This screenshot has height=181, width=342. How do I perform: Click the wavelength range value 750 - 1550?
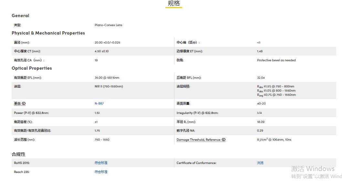point(102,140)
